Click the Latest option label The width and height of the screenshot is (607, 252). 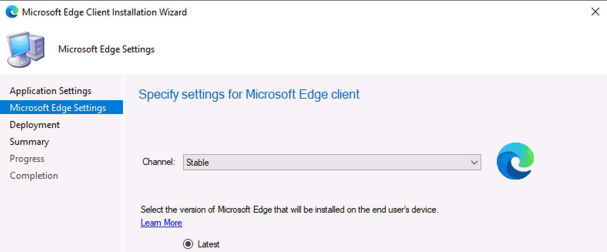coord(208,244)
